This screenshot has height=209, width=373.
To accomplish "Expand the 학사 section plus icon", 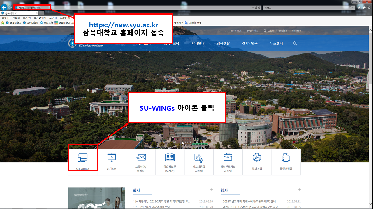I will click(x=212, y=190).
